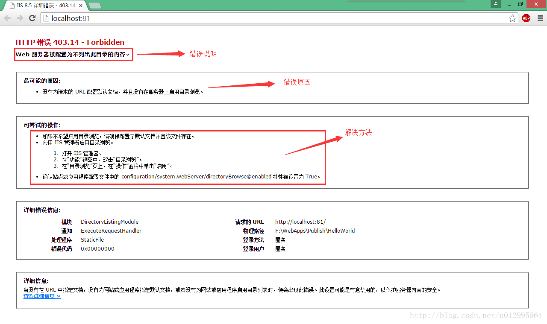Restore the browser window size

point(521,4)
